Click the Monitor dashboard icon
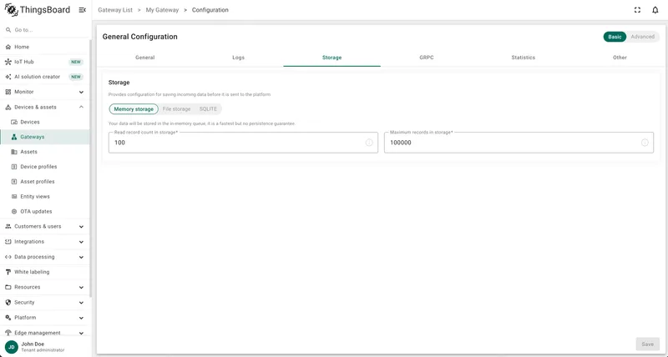 click(x=8, y=92)
